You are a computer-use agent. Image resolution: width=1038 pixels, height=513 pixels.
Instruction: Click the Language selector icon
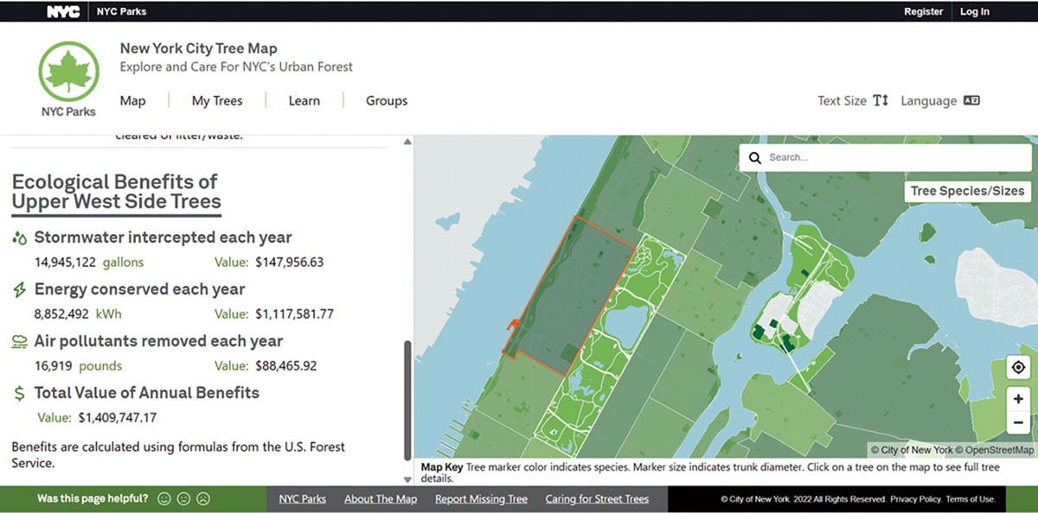tap(971, 101)
